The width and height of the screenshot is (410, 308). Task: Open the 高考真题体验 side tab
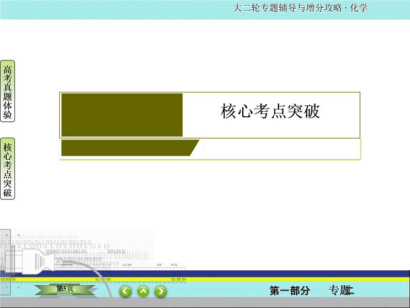8,91
